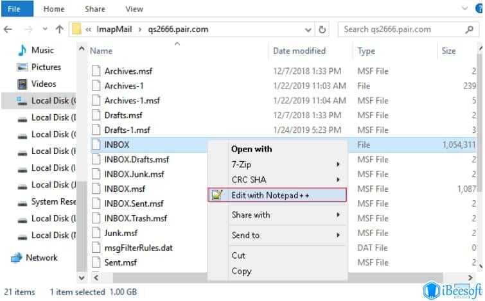Click the Videos film icon
This screenshot has height=301, width=485.
(x=22, y=84)
